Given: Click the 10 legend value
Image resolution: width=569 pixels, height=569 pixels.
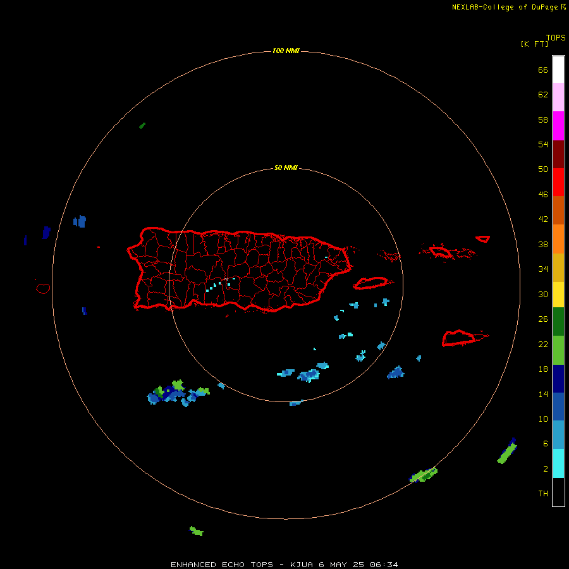Looking at the screenshot, I should coord(543,419).
